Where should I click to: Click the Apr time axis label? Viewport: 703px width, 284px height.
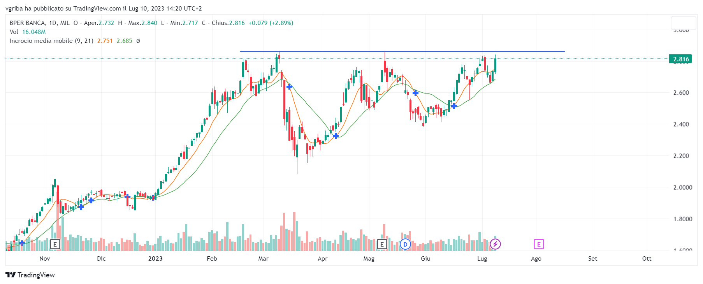(323, 259)
